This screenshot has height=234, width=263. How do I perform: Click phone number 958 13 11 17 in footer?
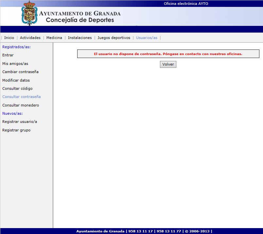click(141, 231)
